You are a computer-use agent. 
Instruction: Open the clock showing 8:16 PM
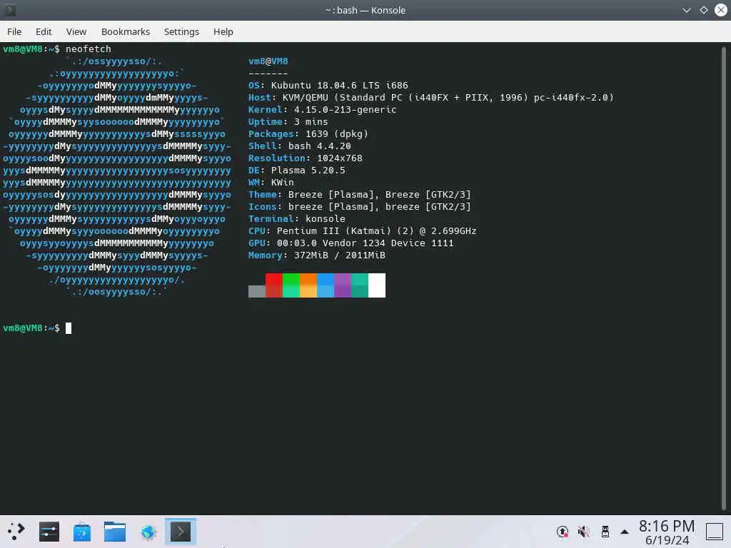(x=667, y=526)
